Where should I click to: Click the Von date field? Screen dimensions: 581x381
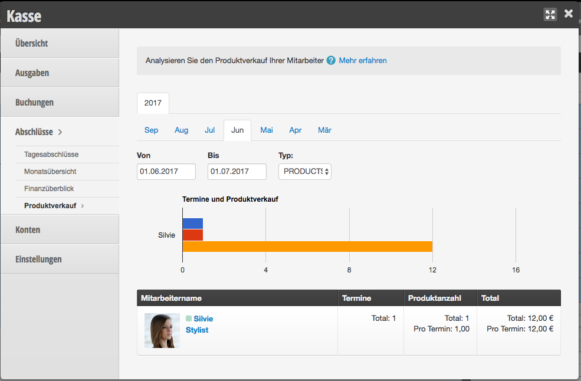(166, 172)
